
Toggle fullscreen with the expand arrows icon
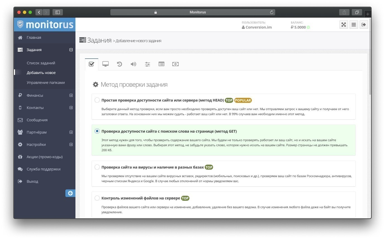coord(344,25)
